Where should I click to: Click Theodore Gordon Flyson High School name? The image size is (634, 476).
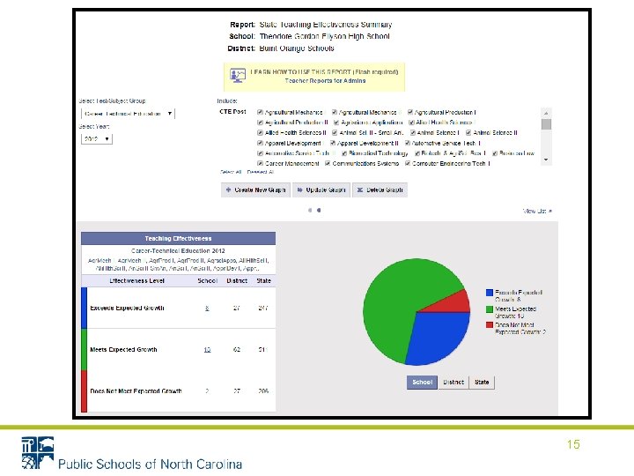coord(324,36)
